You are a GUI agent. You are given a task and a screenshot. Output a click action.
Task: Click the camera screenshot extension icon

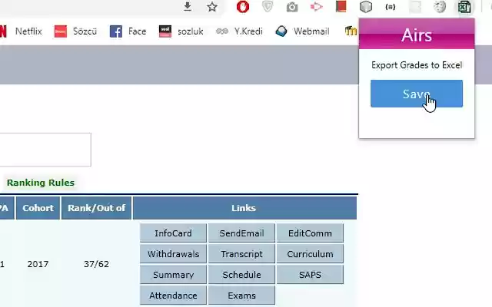292,7
